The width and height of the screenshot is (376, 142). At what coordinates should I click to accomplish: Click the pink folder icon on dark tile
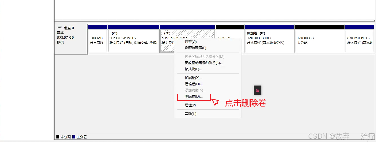click(x=258, y=90)
